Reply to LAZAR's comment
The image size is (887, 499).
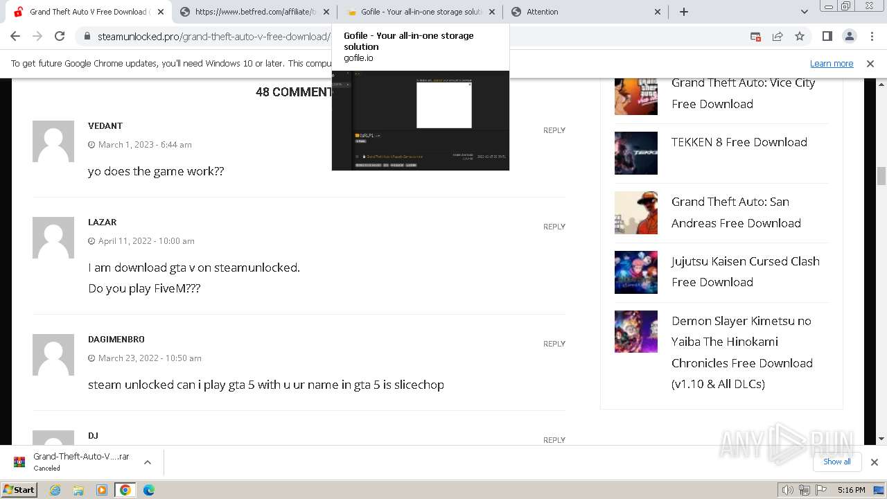[554, 227]
